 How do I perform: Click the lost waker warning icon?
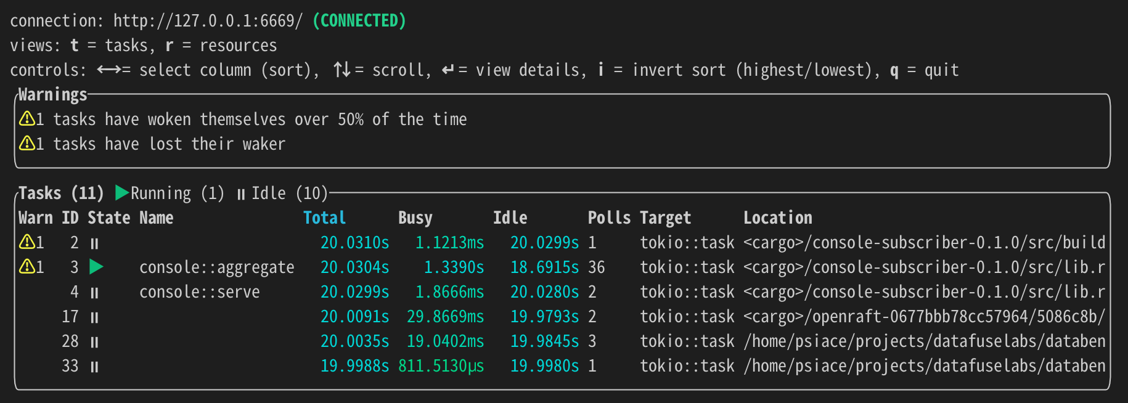[27, 143]
